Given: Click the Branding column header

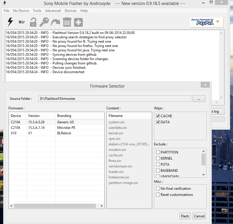Looking at the screenshot, I should coord(80,116).
